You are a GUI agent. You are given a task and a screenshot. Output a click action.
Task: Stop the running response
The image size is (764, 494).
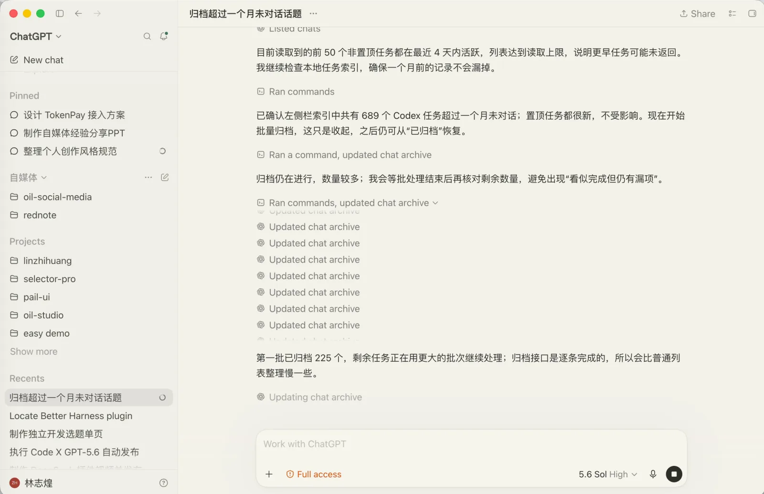[674, 474]
